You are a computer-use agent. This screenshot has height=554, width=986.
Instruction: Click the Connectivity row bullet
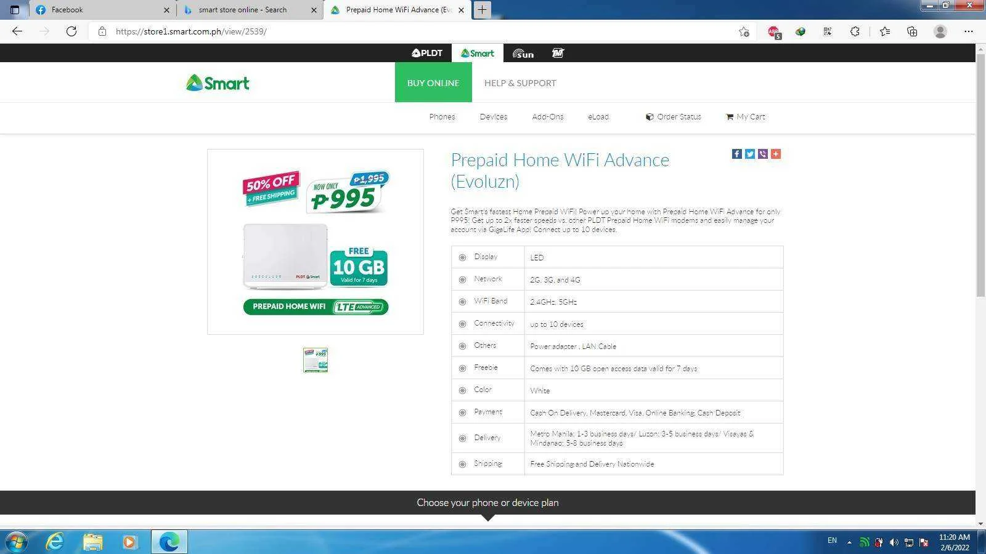(462, 324)
